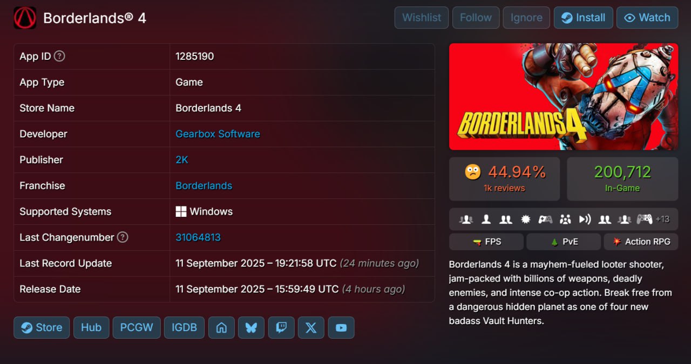The image size is (691, 364).
Task: Click the single-player person icon
Action: pos(486,219)
